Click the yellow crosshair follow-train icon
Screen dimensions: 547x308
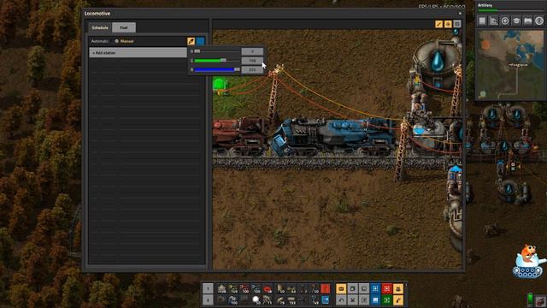448,24
